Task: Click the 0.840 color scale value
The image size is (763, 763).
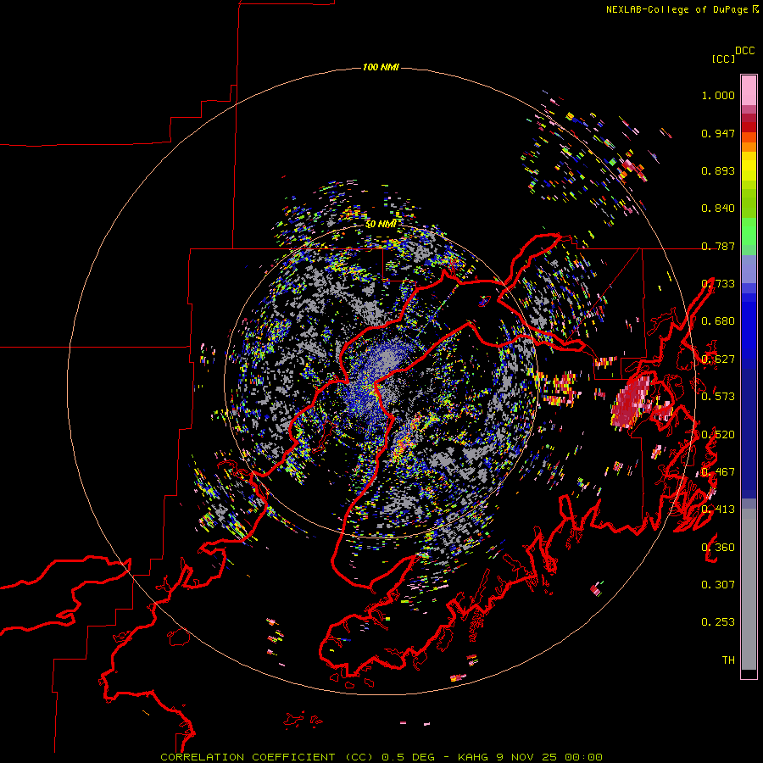Action: coord(718,209)
